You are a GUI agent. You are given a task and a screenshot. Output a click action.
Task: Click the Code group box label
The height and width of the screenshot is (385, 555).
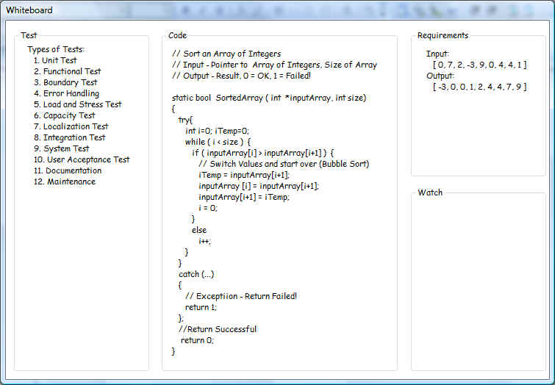tap(177, 35)
